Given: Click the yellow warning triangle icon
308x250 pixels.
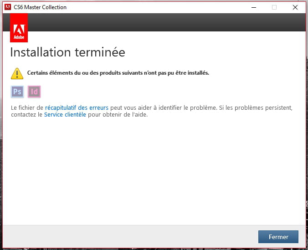Looking at the screenshot, I should pos(17,73).
